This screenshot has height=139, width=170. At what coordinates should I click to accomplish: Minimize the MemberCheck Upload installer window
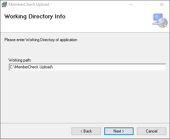click(131, 4)
